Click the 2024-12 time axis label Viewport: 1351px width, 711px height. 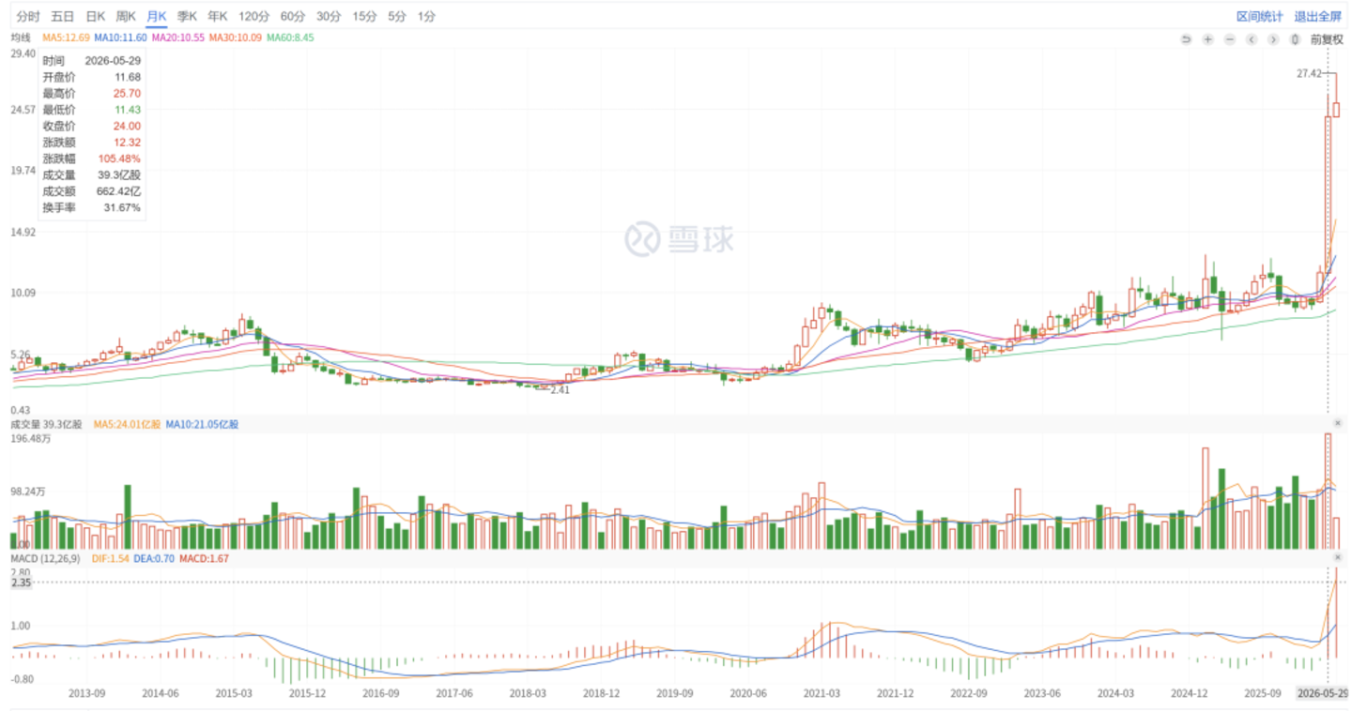pyautogui.click(x=1190, y=693)
